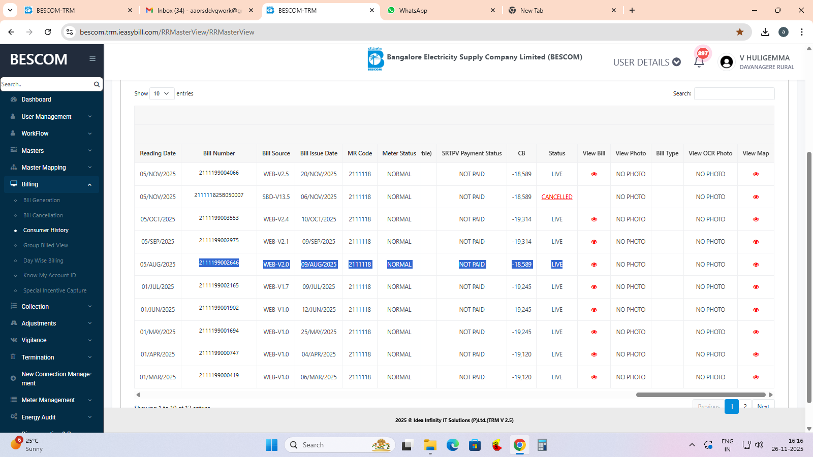
Task: Go to the Next page of entries
Action: (x=763, y=407)
